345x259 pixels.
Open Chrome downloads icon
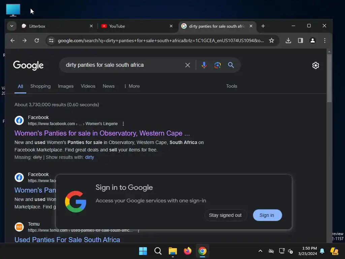[x=288, y=40]
